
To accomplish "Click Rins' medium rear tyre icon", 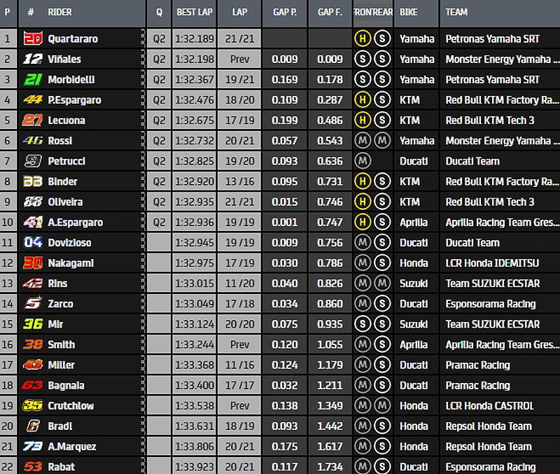I will (381, 283).
